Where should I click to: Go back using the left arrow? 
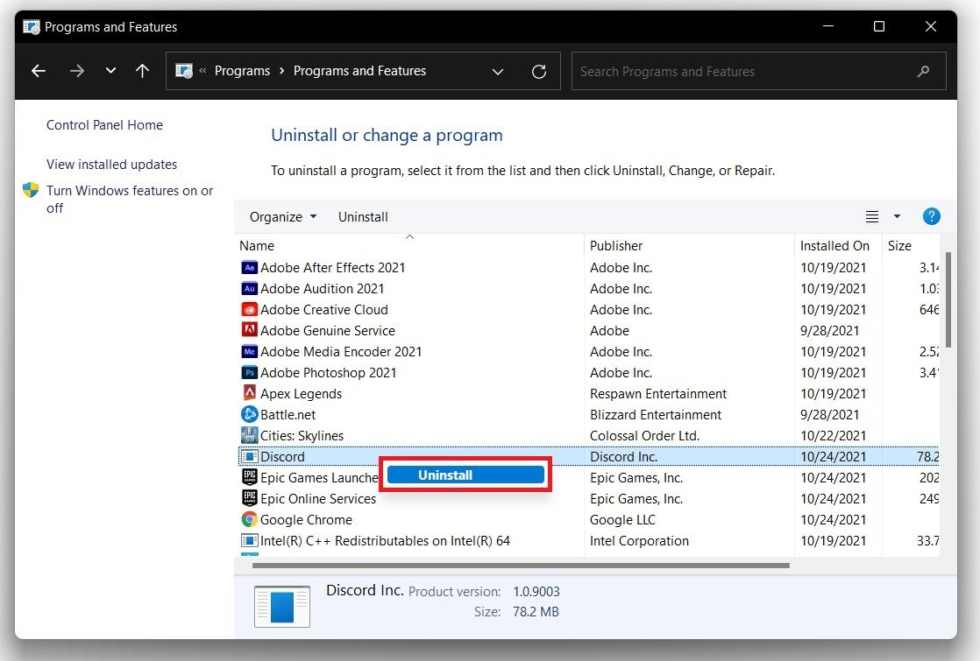(39, 72)
